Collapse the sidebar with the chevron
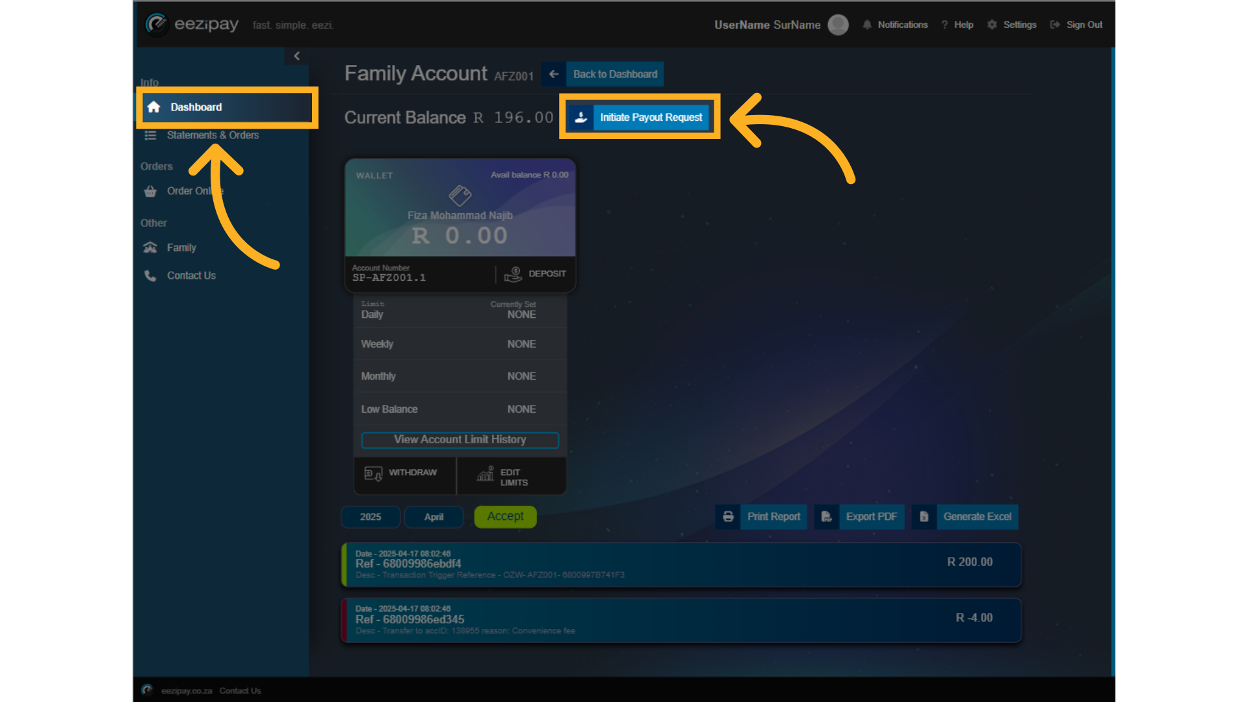This screenshot has width=1248, height=702. (x=296, y=56)
